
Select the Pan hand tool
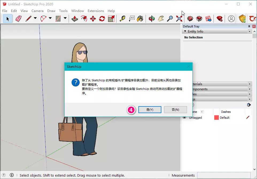point(161,19)
